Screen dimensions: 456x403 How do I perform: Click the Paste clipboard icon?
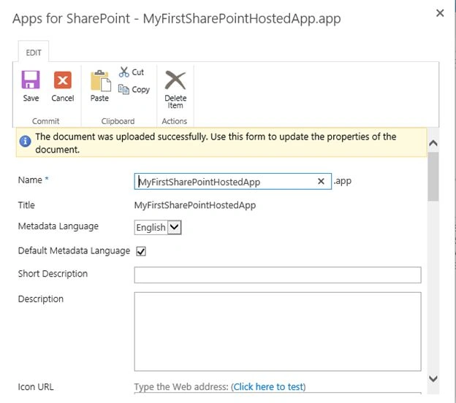(100, 80)
